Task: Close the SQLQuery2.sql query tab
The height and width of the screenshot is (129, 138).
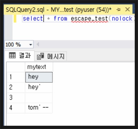Action: point(127,9)
